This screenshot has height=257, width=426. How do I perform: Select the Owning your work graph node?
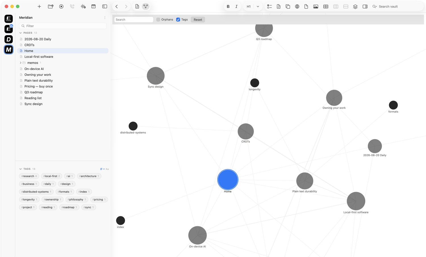point(334,98)
